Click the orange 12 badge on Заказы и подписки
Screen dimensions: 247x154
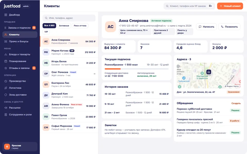click(x=34, y=28)
